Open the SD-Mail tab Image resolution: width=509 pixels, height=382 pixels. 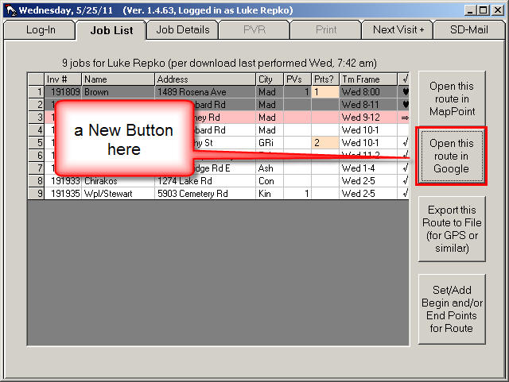coord(470,30)
